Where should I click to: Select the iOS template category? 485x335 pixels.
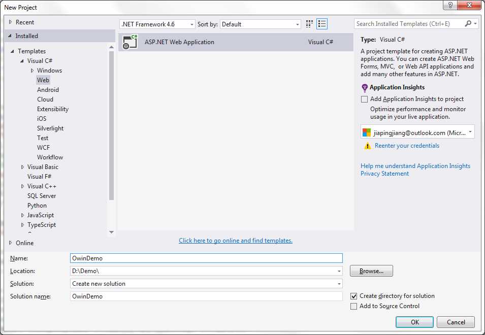pos(42,119)
